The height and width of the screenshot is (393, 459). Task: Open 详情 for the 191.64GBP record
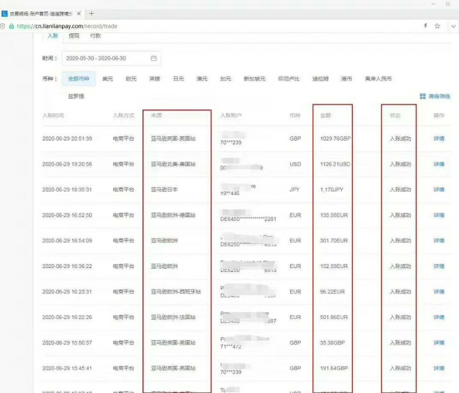pyautogui.click(x=439, y=368)
